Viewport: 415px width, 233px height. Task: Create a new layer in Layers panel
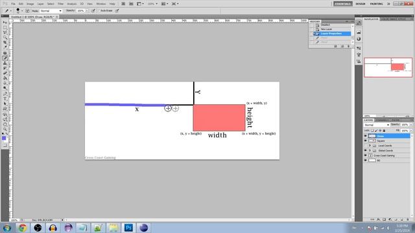coord(402,219)
